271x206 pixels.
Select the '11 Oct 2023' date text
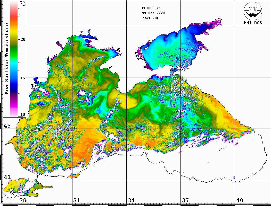153,13
